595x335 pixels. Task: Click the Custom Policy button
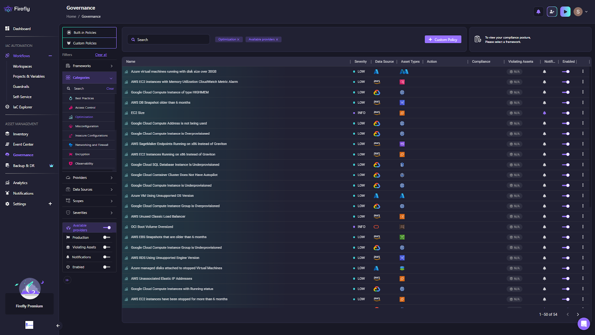[x=443, y=39]
